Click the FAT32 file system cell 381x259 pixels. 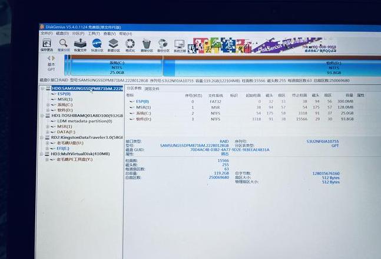tap(216, 102)
